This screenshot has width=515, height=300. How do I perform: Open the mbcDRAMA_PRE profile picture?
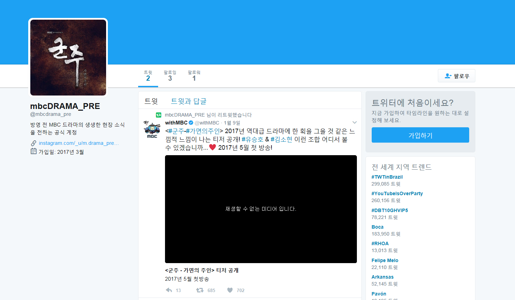[68, 58]
